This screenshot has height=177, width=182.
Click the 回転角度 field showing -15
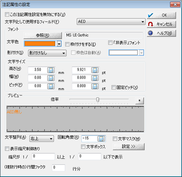(x=90, y=139)
